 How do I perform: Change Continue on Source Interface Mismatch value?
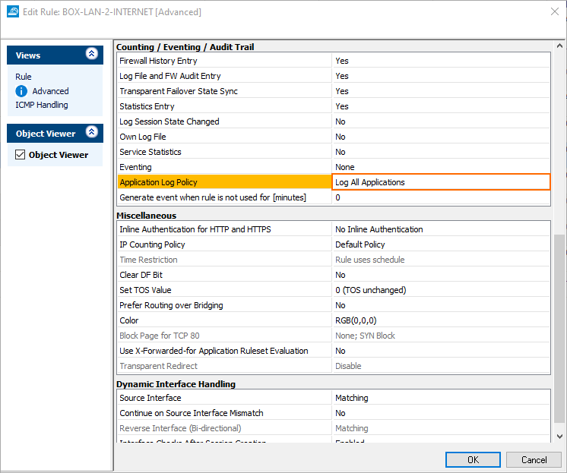(441, 413)
